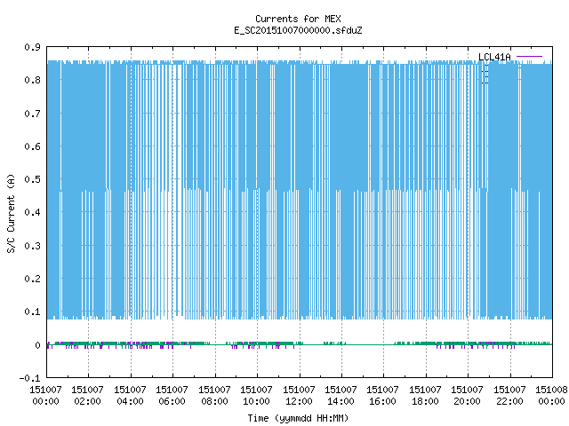Image resolution: width=569 pixels, height=426 pixels.
Task: Click the 151007 02:00 time tick label
Action: 87,396
